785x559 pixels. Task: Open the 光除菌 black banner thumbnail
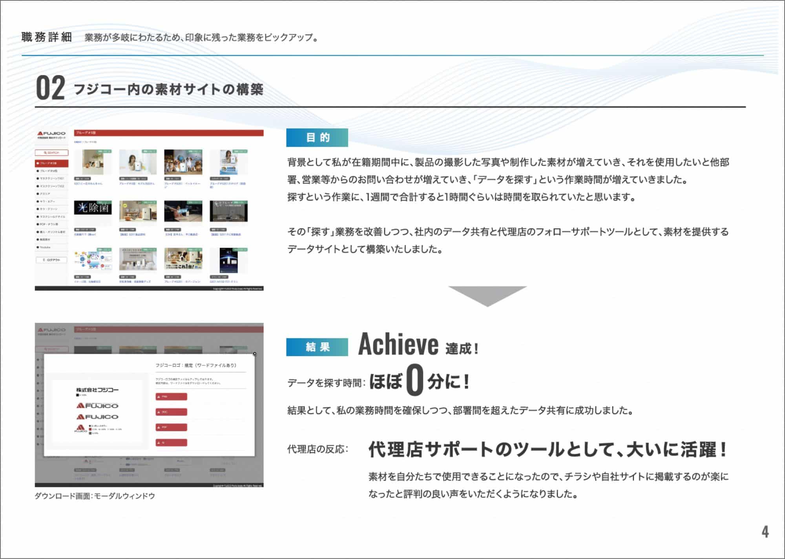coord(93,208)
